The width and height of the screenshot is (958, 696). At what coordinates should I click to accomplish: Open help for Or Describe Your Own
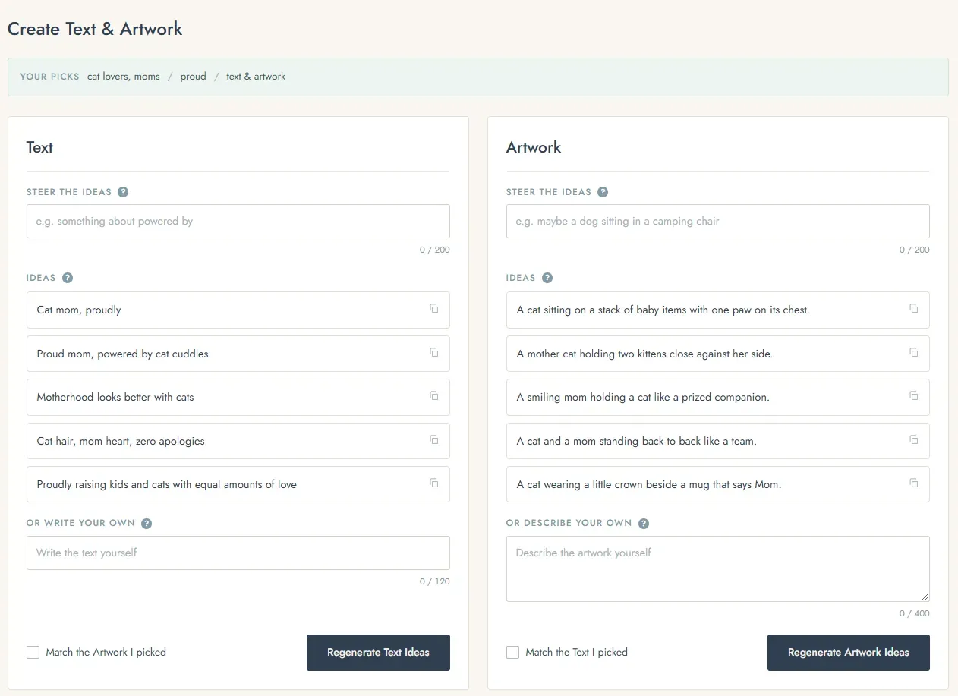[x=644, y=524]
